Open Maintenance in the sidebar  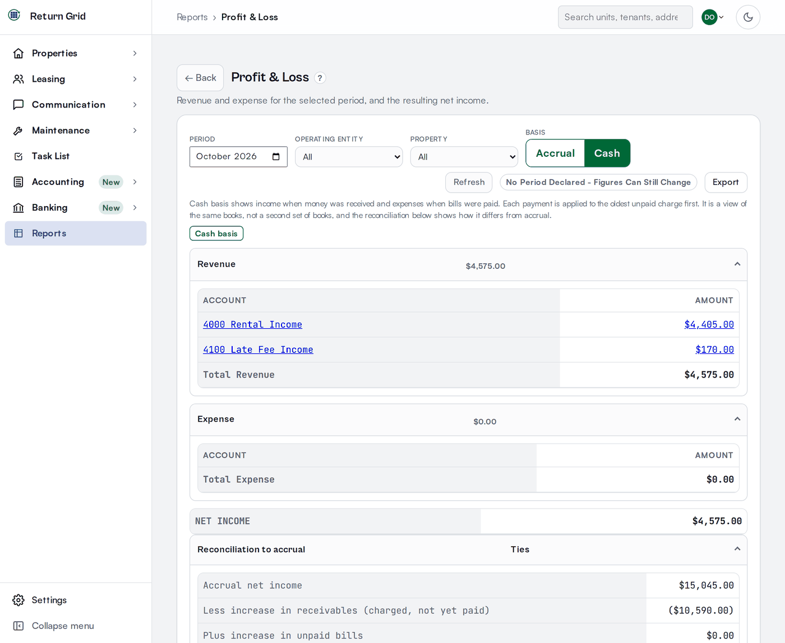[76, 131]
